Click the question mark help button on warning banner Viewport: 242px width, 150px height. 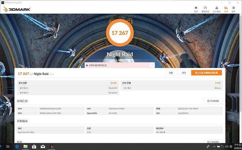tap(152, 65)
